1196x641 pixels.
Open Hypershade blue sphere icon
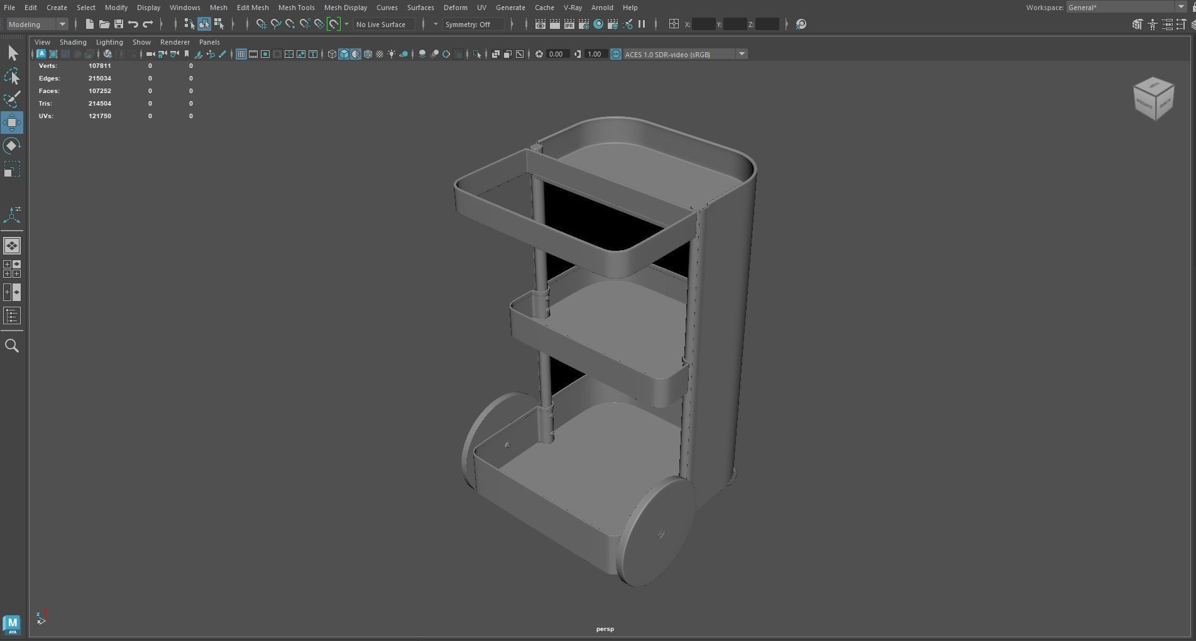598,24
